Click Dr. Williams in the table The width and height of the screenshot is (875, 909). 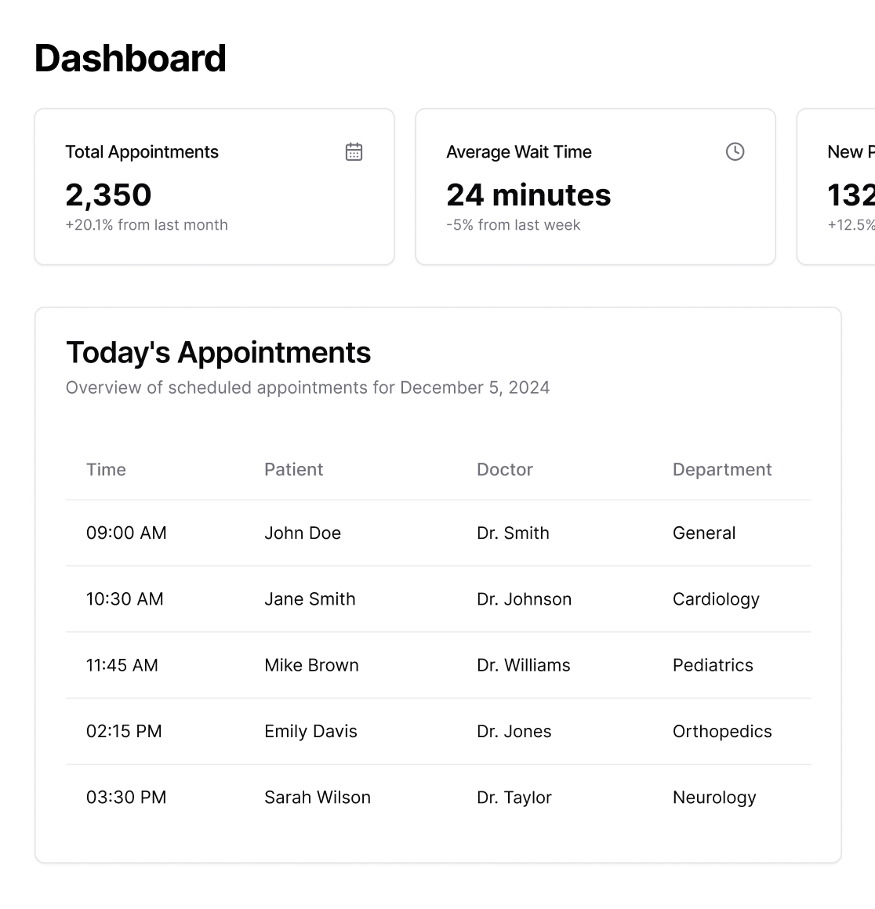[523, 665]
